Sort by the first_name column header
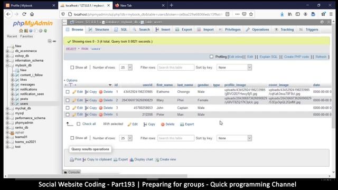Screen dimensions: 338x190 [x=164, y=85]
